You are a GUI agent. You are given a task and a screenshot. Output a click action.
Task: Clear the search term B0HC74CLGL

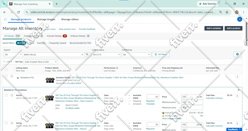point(82,55)
